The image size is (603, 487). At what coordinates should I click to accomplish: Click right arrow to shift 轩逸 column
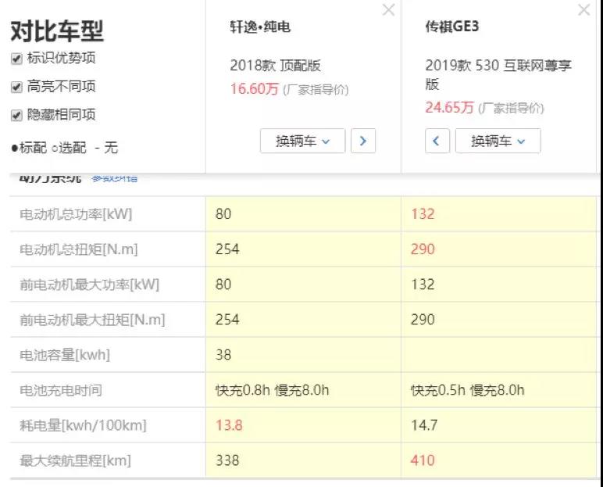(x=363, y=141)
